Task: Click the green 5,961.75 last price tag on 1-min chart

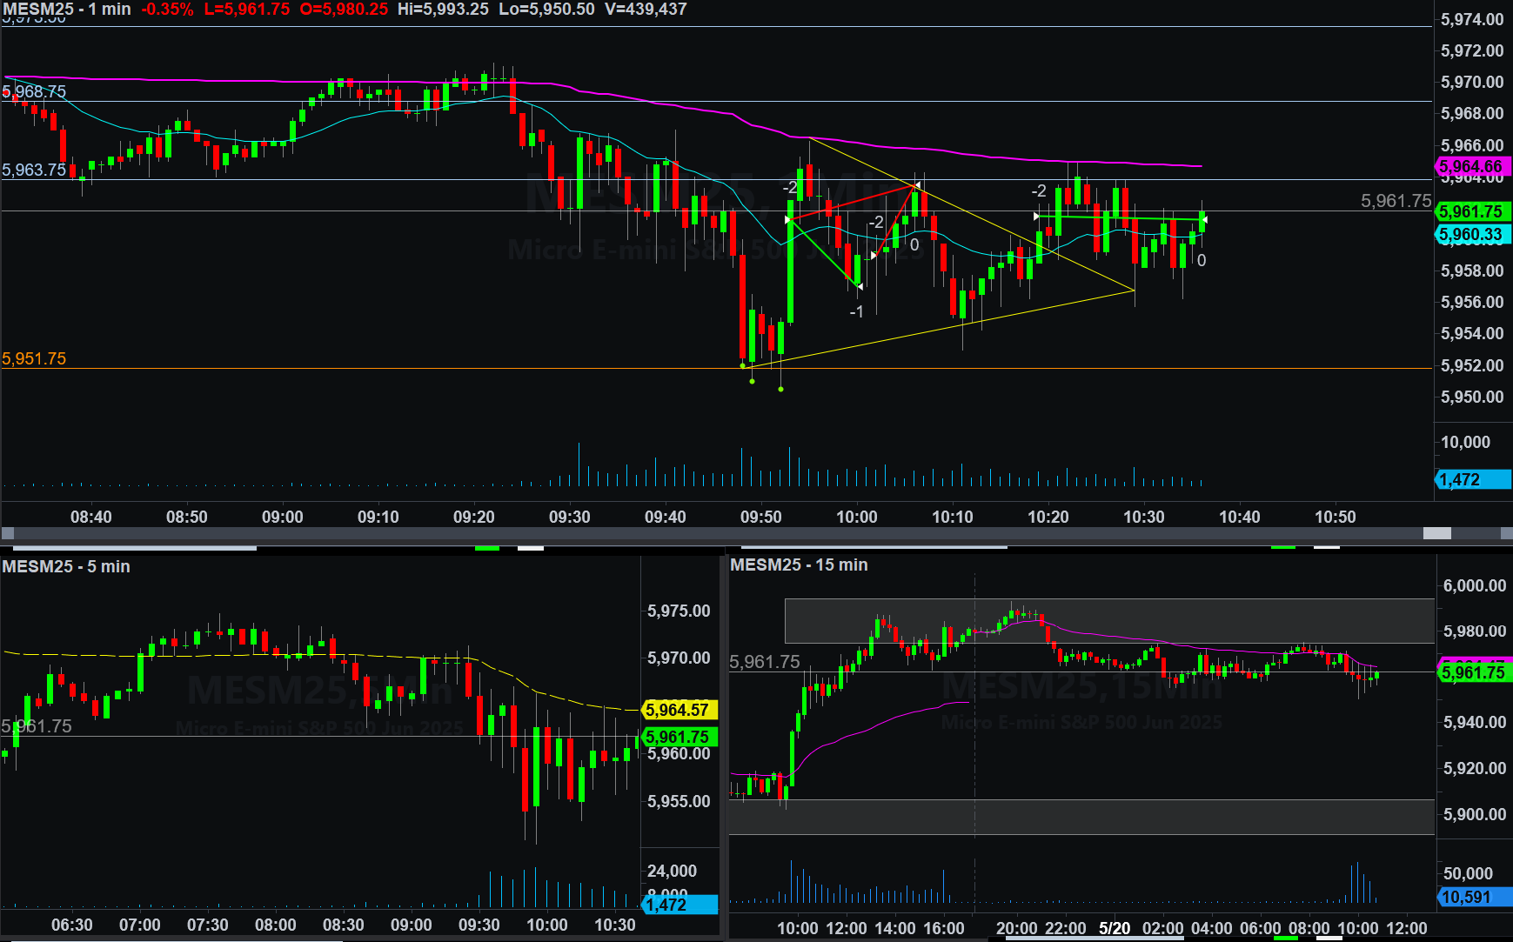Action: [x=1471, y=211]
